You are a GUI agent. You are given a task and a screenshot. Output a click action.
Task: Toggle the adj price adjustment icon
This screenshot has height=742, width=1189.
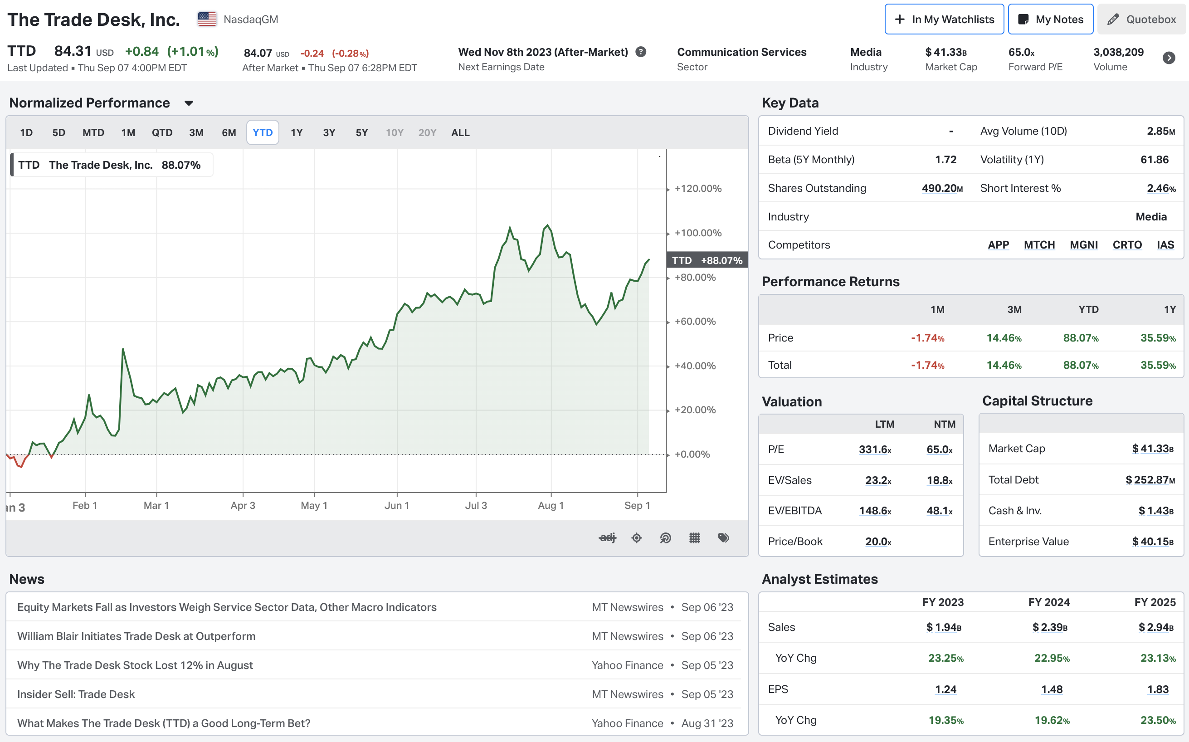click(607, 538)
